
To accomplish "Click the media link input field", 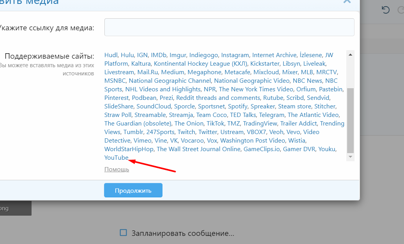I will tap(229, 27).
